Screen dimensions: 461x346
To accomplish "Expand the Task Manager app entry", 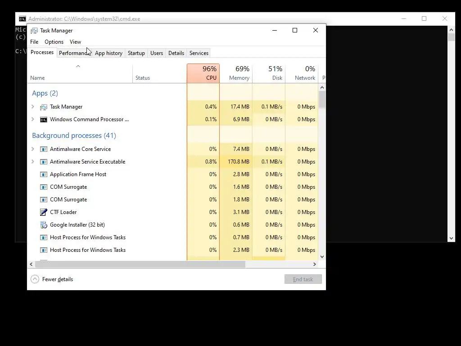I will (32, 106).
